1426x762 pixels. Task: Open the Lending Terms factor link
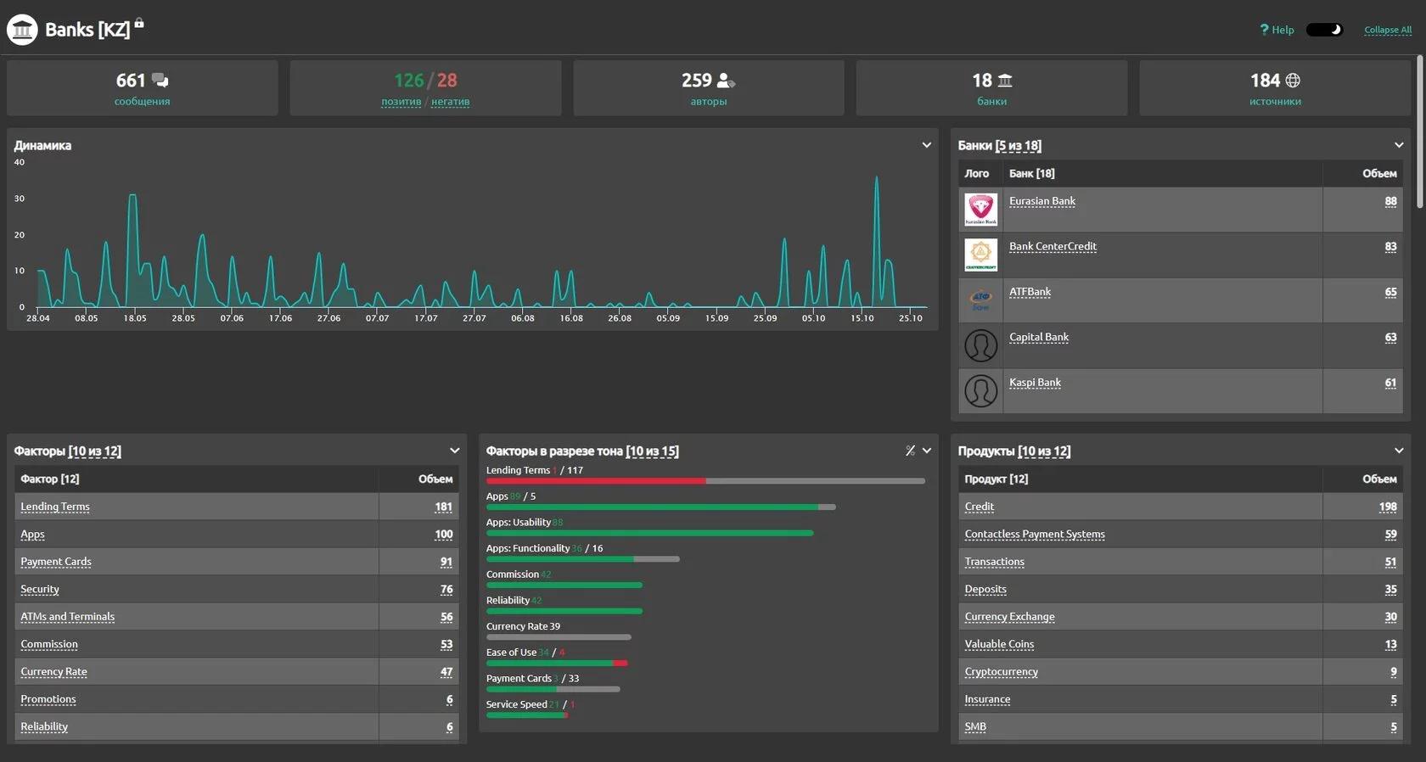55,507
